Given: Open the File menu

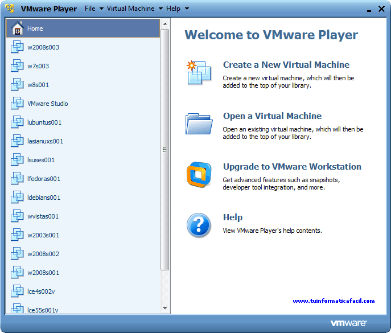Looking at the screenshot, I should [x=90, y=9].
